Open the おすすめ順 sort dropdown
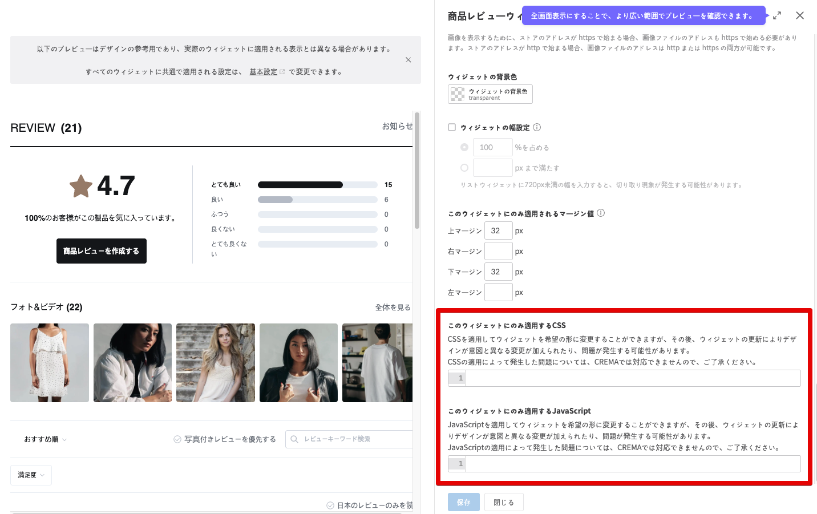Image resolution: width=817 pixels, height=514 pixels. pos(45,439)
